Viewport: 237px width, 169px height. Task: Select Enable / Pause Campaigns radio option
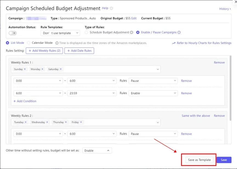tap(138, 32)
